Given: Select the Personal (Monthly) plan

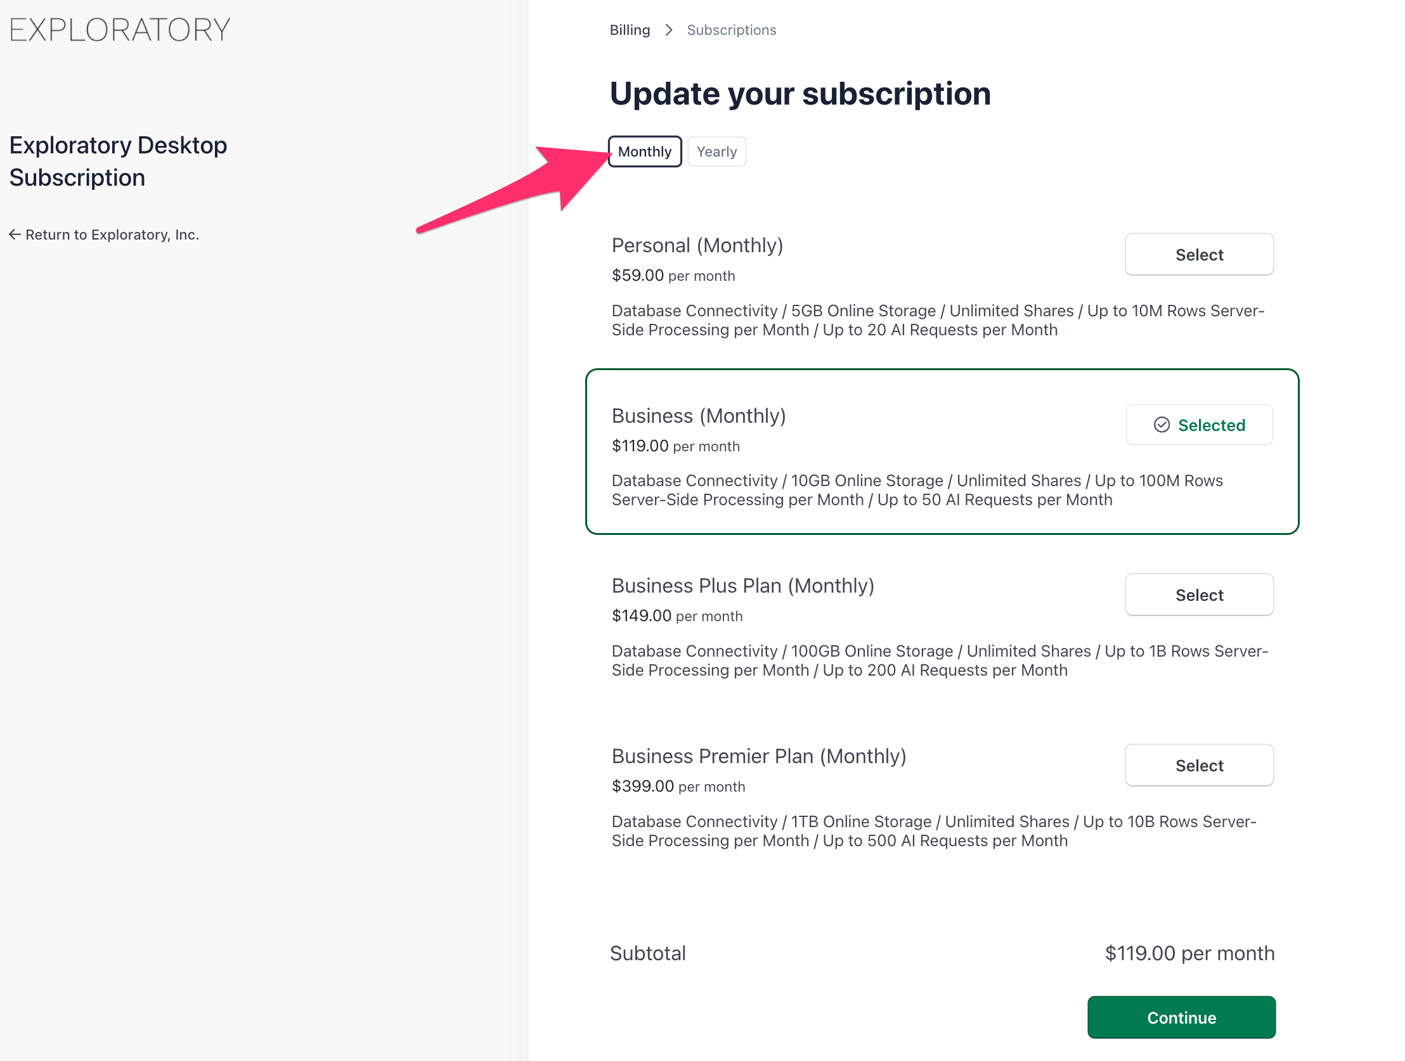Looking at the screenshot, I should (1198, 255).
